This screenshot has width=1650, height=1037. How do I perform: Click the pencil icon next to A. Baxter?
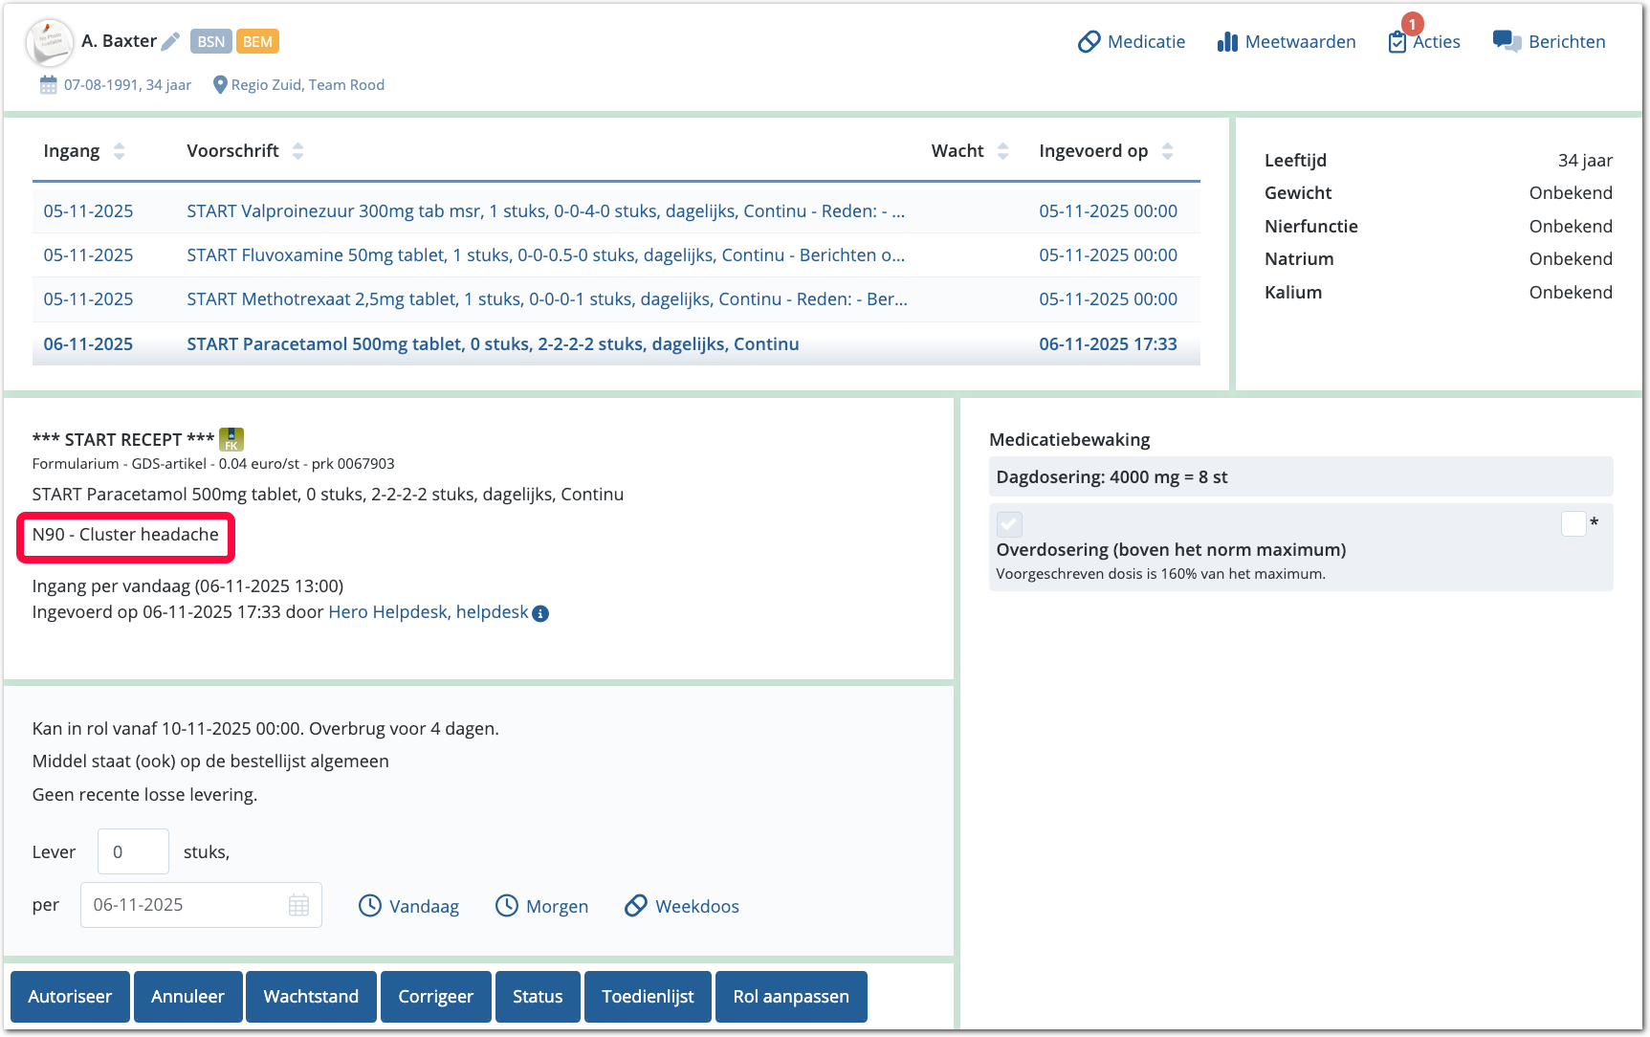pos(170,41)
